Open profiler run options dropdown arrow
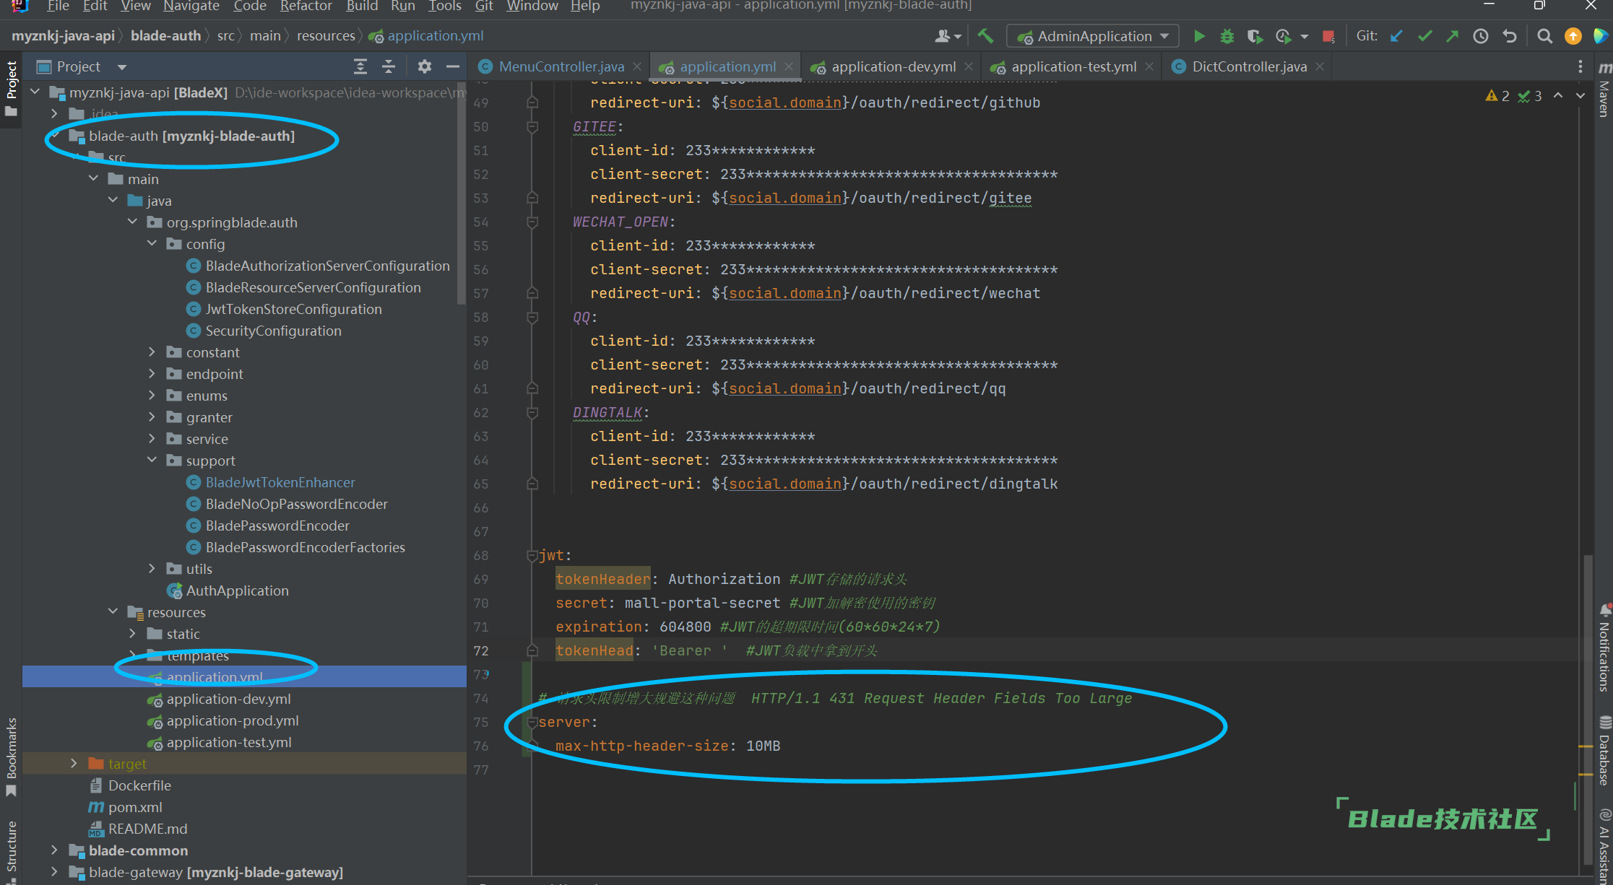Viewport: 1613px width, 885px height. 1304,36
